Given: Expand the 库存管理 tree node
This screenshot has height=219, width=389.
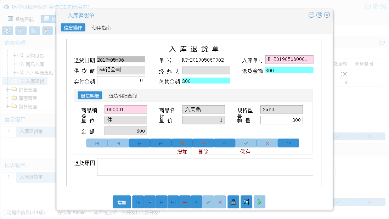Looking at the screenshot, I should coord(8,98).
